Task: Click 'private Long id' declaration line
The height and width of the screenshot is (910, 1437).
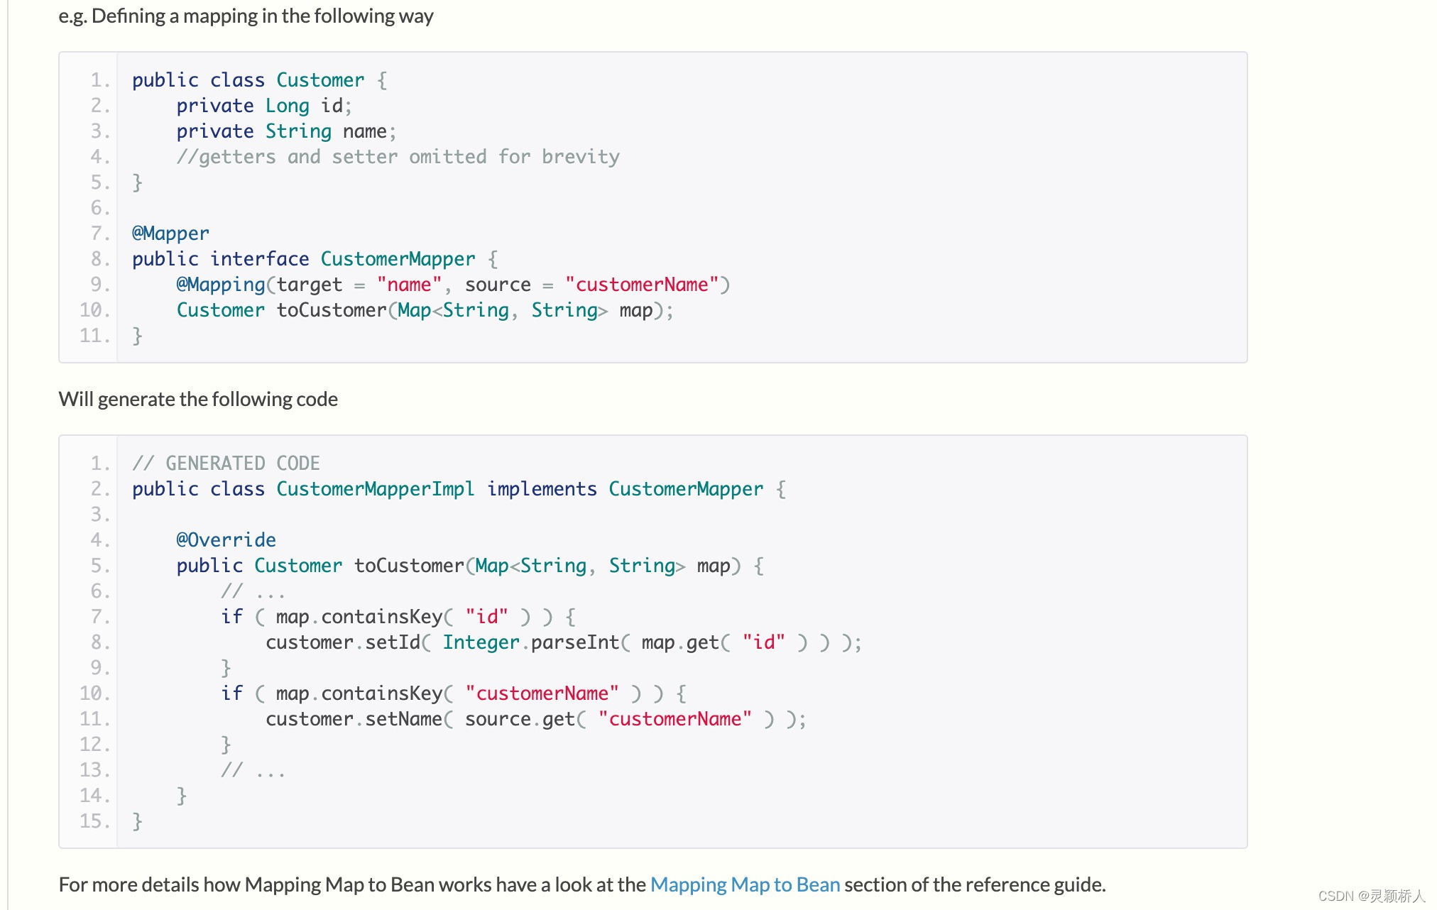Action: [x=263, y=106]
